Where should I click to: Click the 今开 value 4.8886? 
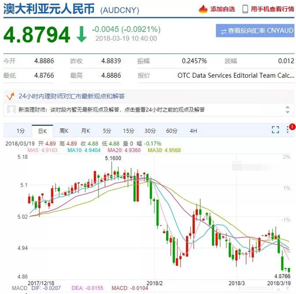coord(44,61)
